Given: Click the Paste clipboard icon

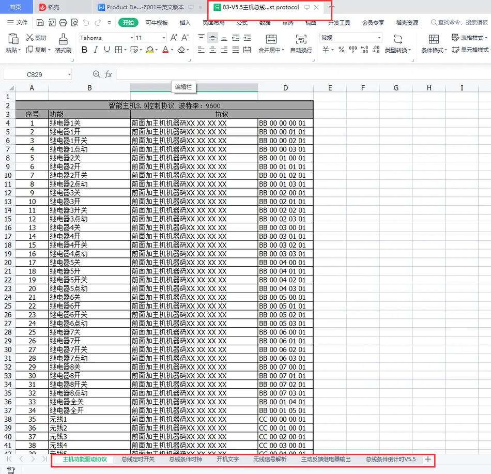Looking at the screenshot, I should 13,39.
